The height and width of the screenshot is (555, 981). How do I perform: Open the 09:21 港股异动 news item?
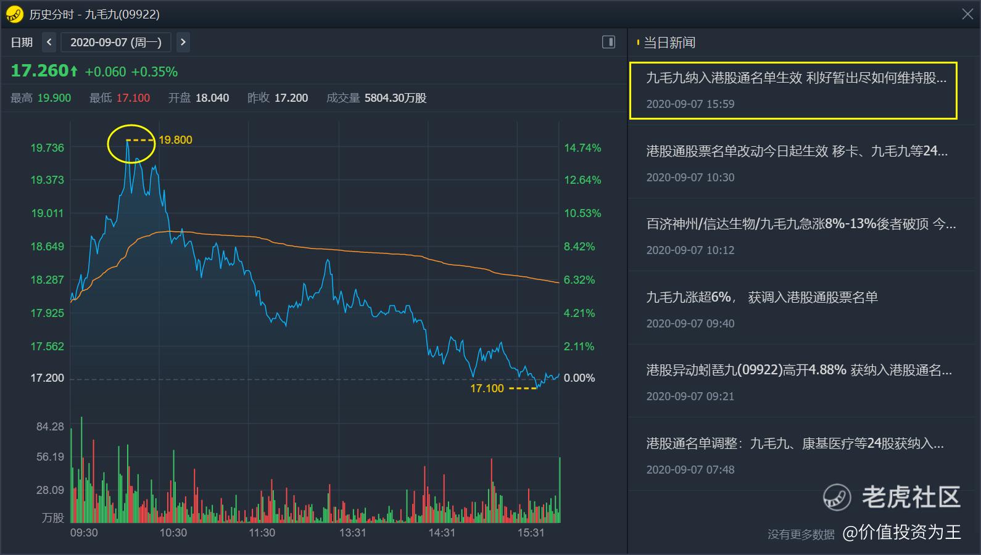(798, 382)
